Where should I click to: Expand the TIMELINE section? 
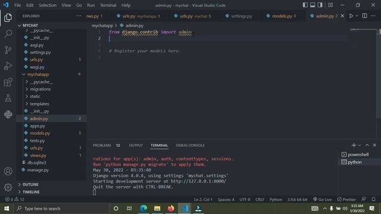click(x=52, y=191)
